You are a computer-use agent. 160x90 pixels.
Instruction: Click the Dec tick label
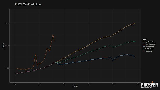[113, 84]
